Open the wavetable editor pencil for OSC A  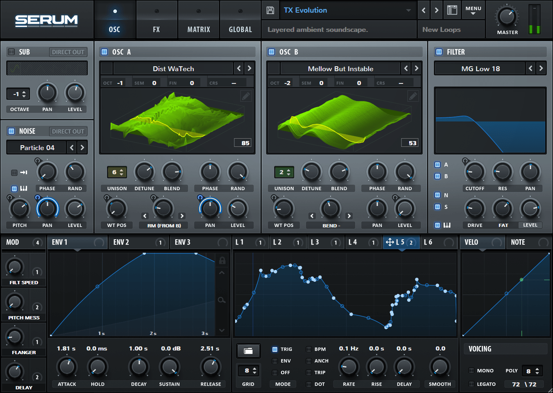click(x=245, y=96)
